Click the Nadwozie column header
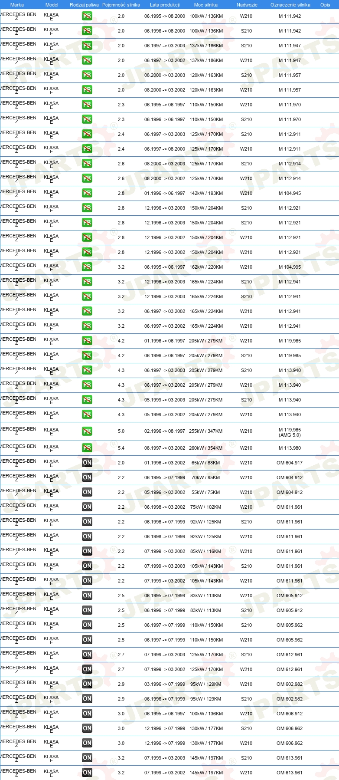 coord(247,5)
